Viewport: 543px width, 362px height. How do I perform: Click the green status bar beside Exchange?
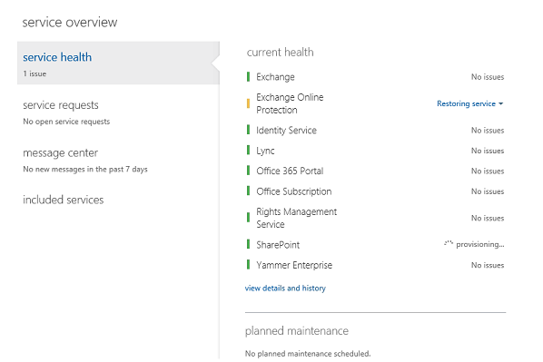click(x=248, y=76)
